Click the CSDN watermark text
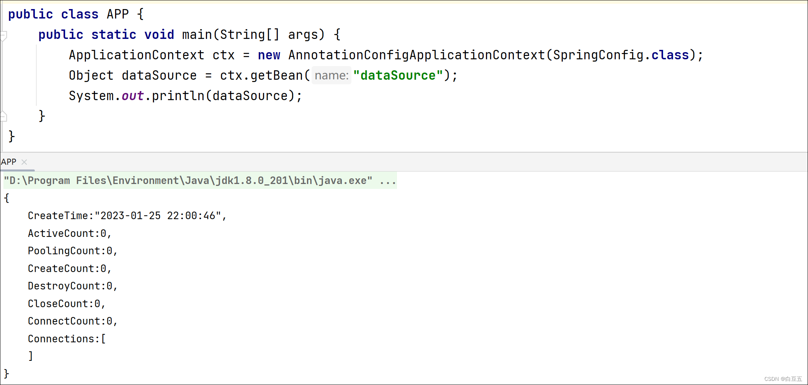 pyautogui.click(x=783, y=379)
